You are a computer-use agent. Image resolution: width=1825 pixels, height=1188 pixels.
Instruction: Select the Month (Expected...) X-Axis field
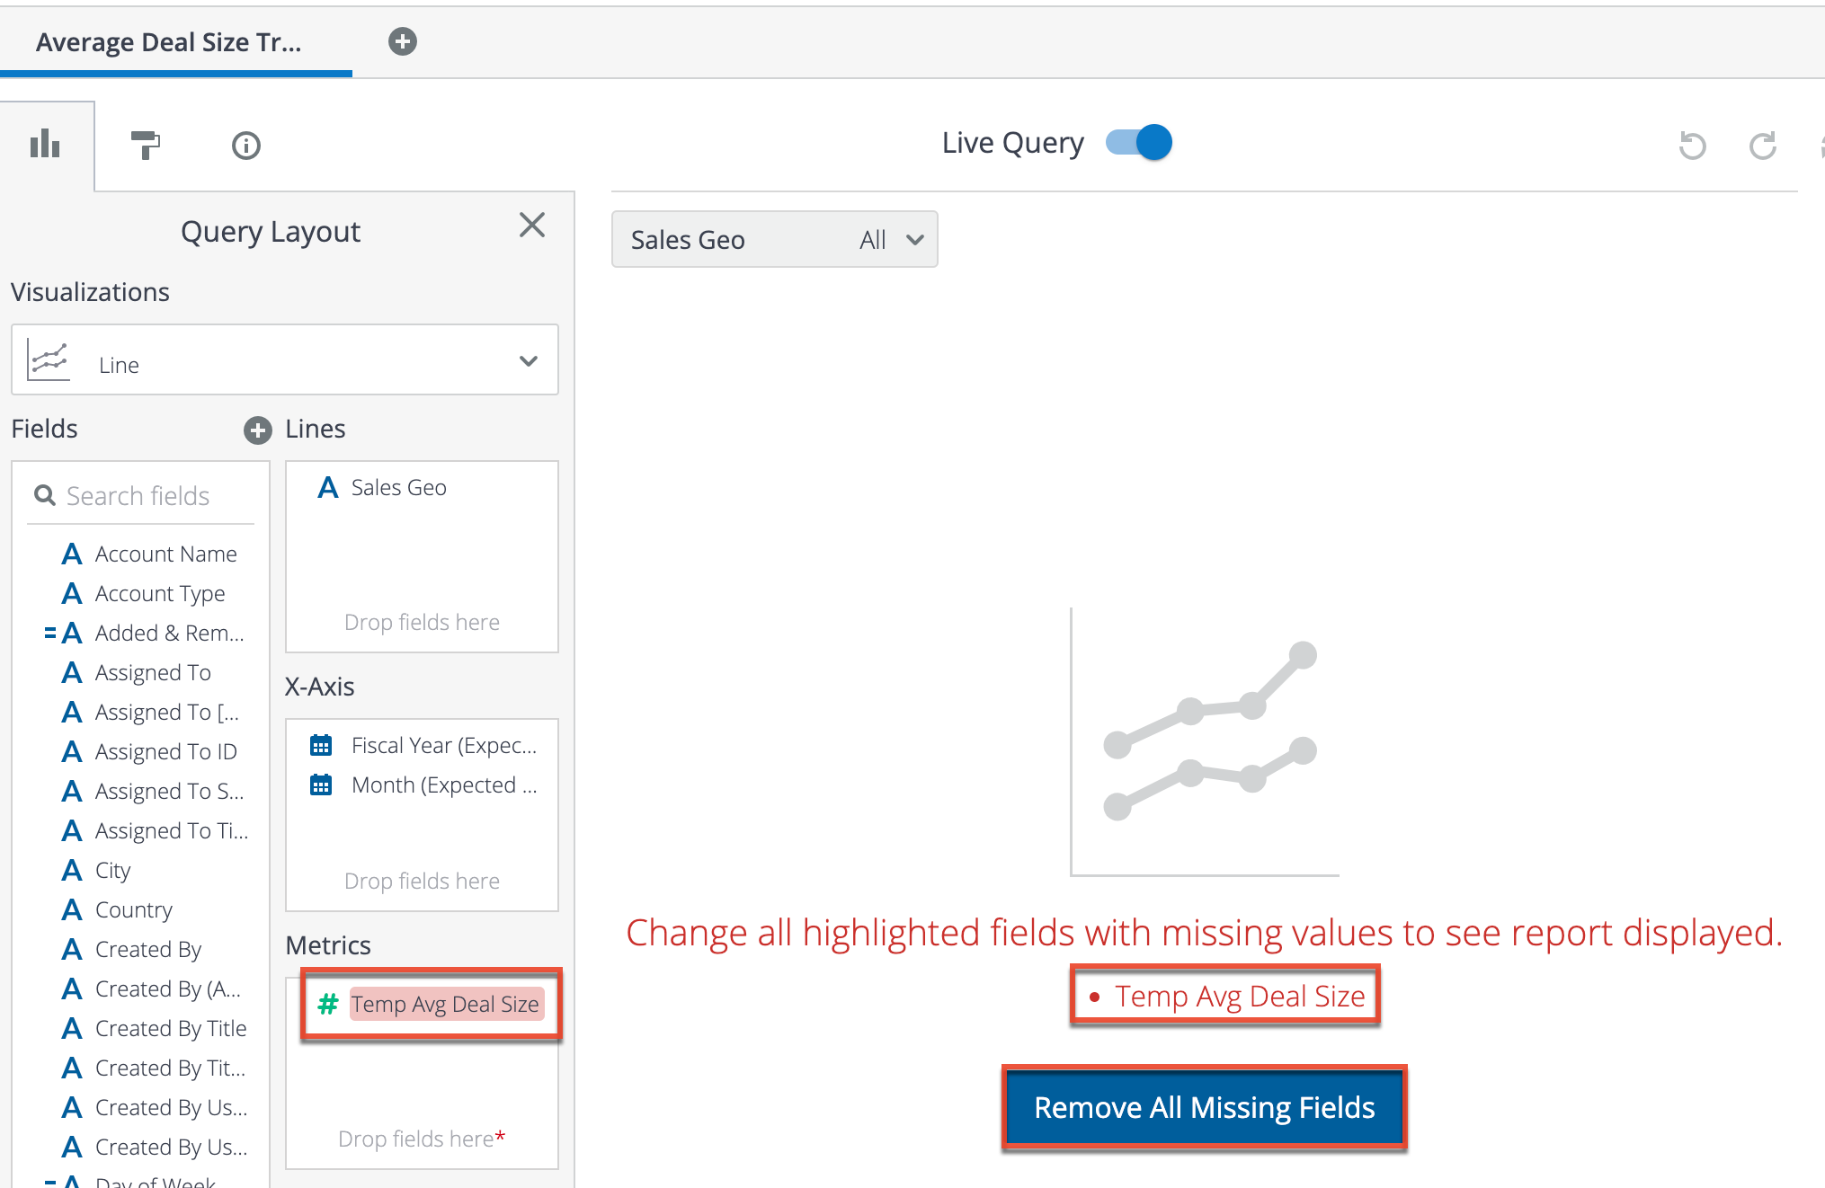click(x=443, y=785)
